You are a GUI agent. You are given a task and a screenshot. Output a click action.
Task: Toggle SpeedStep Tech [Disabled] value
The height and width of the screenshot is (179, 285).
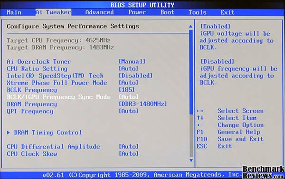135,76
